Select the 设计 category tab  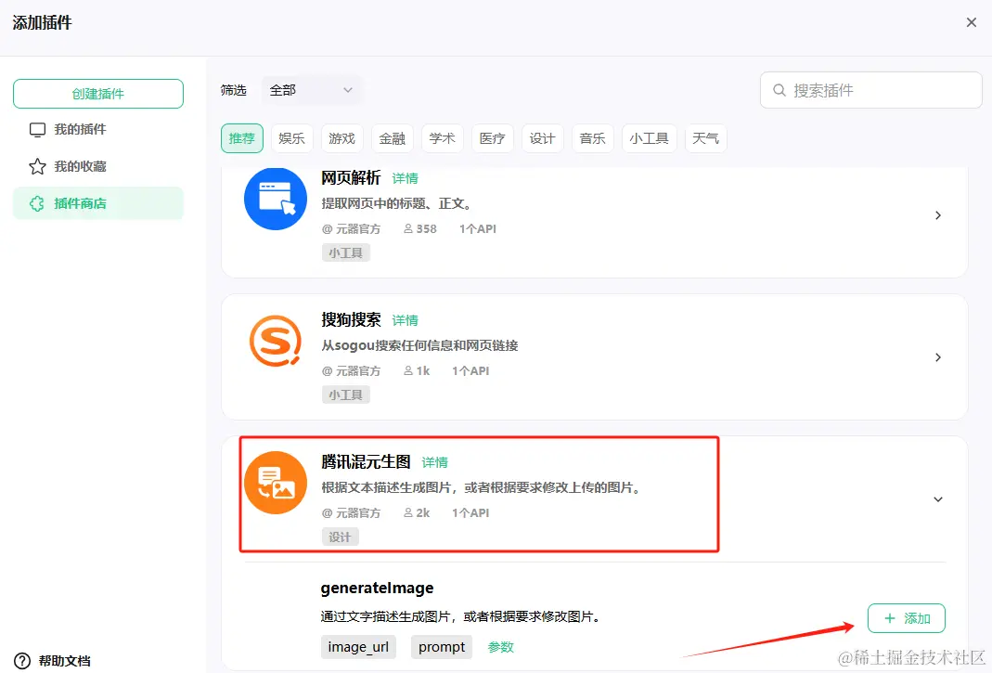click(x=542, y=138)
